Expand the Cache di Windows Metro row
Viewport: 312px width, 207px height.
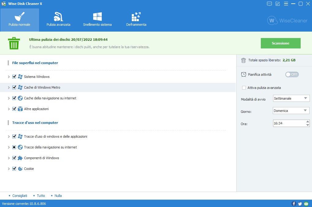point(9,88)
